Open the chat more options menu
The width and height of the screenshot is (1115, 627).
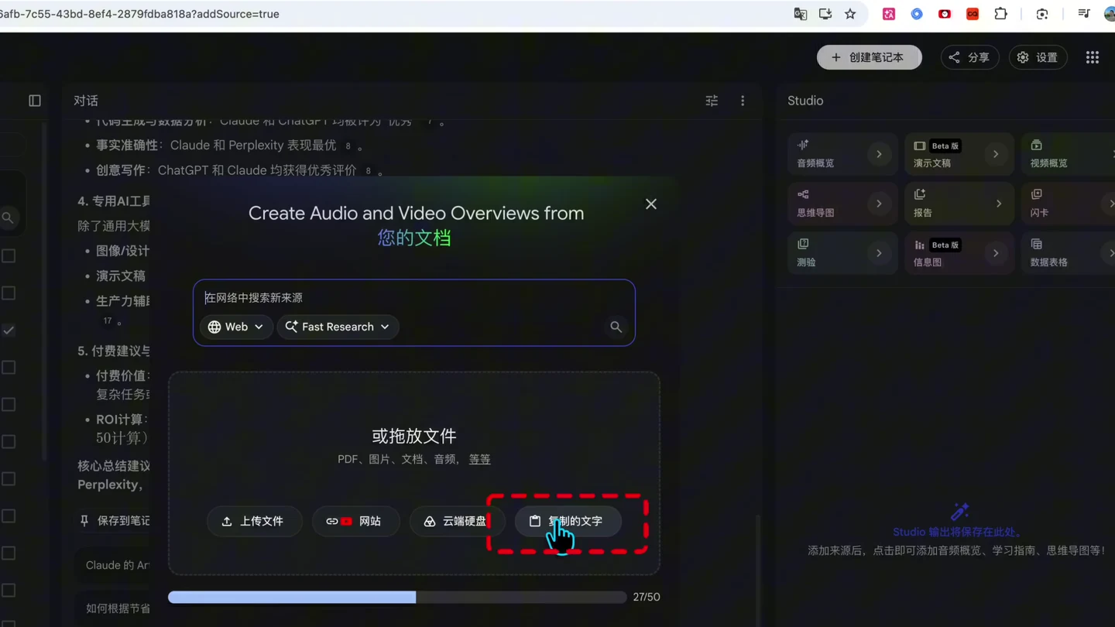(743, 101)
